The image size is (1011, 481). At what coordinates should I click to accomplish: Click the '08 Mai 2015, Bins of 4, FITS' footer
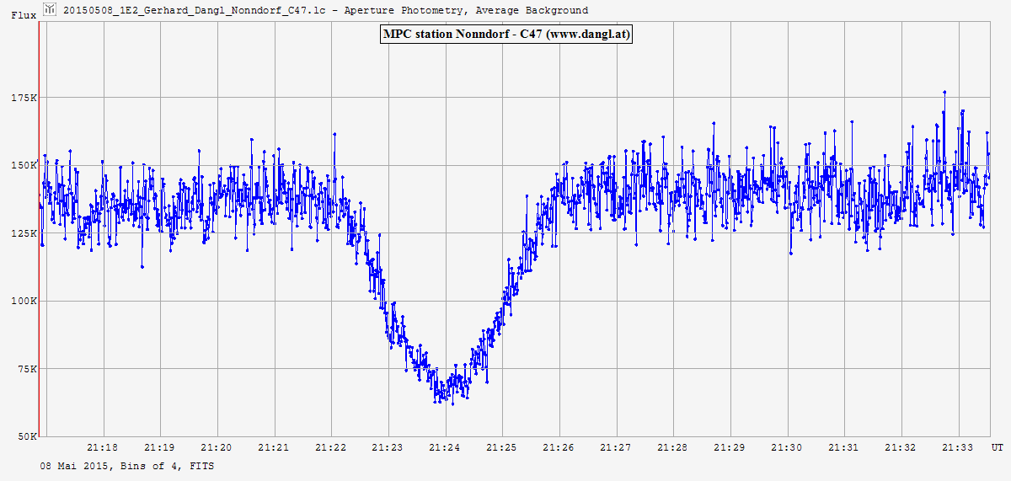[x=127, y=466]
